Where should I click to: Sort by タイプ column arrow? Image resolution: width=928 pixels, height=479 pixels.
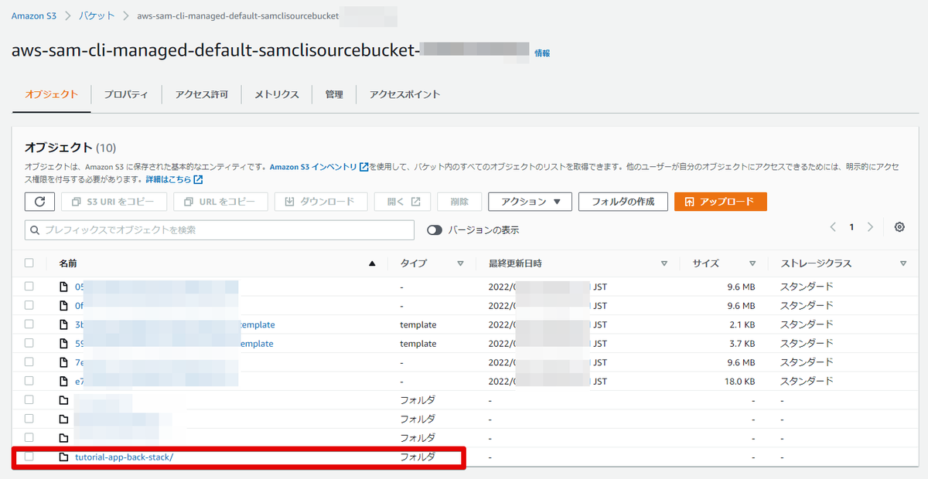(x=460, y=263)
